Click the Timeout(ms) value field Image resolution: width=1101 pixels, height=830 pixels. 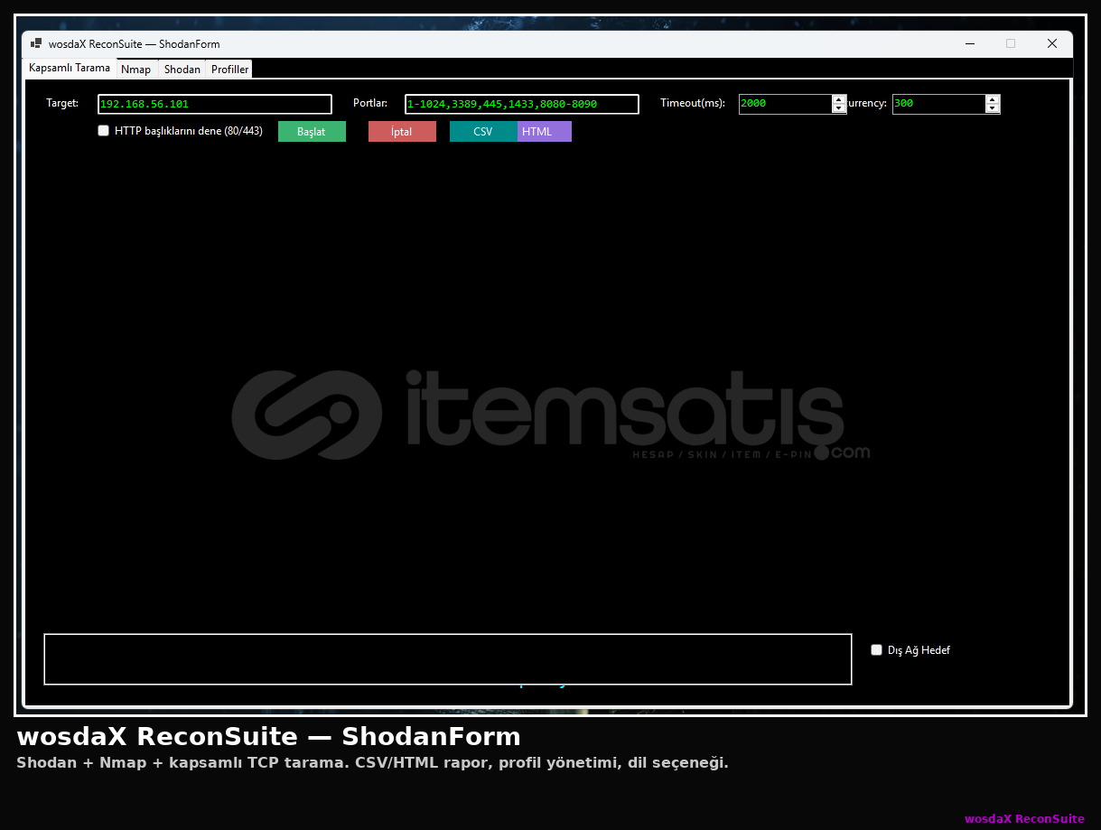click(x=785, y=104)
